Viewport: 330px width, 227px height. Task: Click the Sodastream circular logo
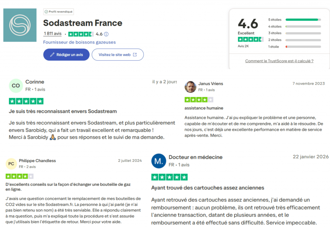(x=20, y=25)
